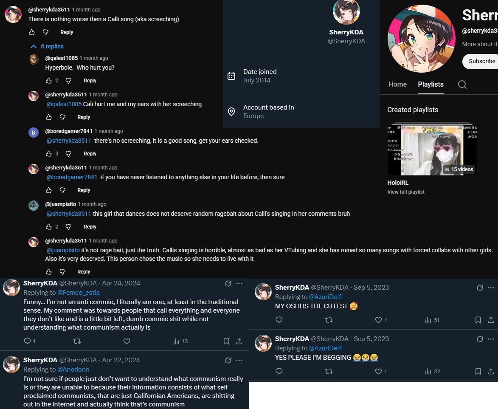
Task: Like the MY OSHI IS THE CUTEST tweet
Action: pos(378,320)
